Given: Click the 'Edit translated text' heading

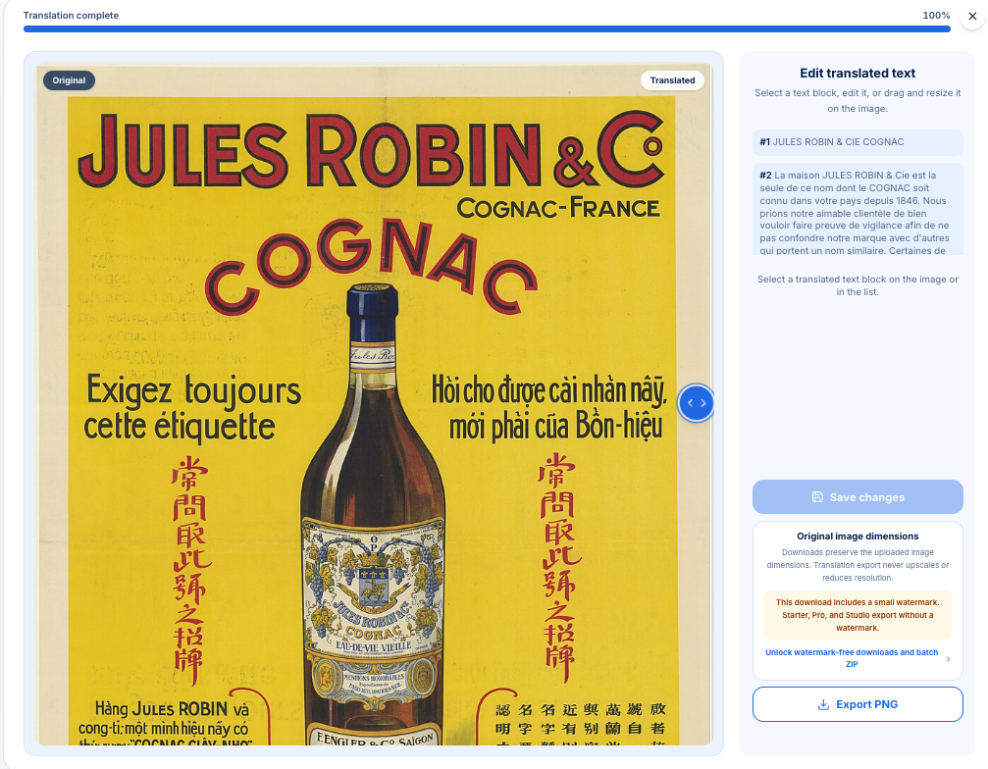Looking at the screenshot, I should pos(858,73).
